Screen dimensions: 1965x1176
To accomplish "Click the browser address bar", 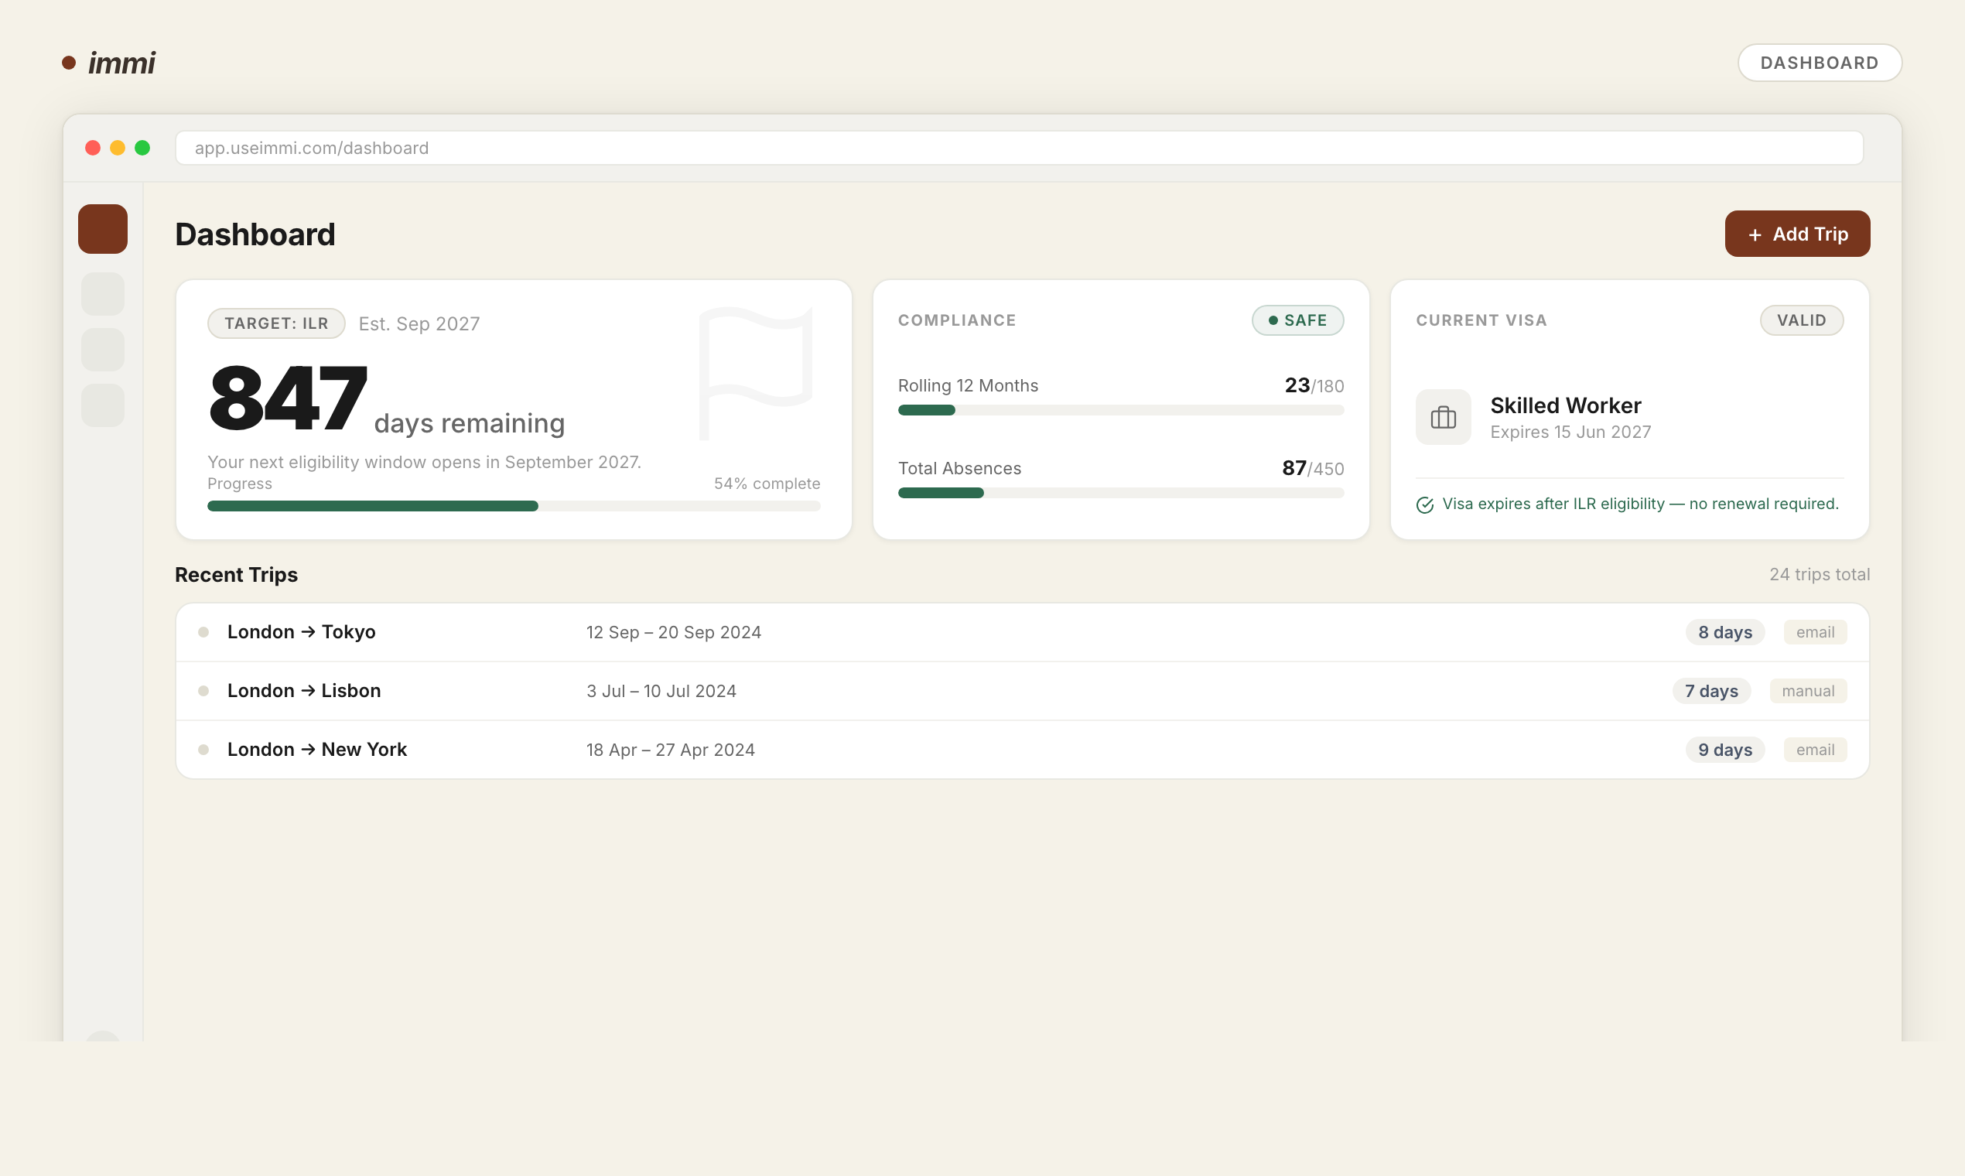I will point(1020,148).
